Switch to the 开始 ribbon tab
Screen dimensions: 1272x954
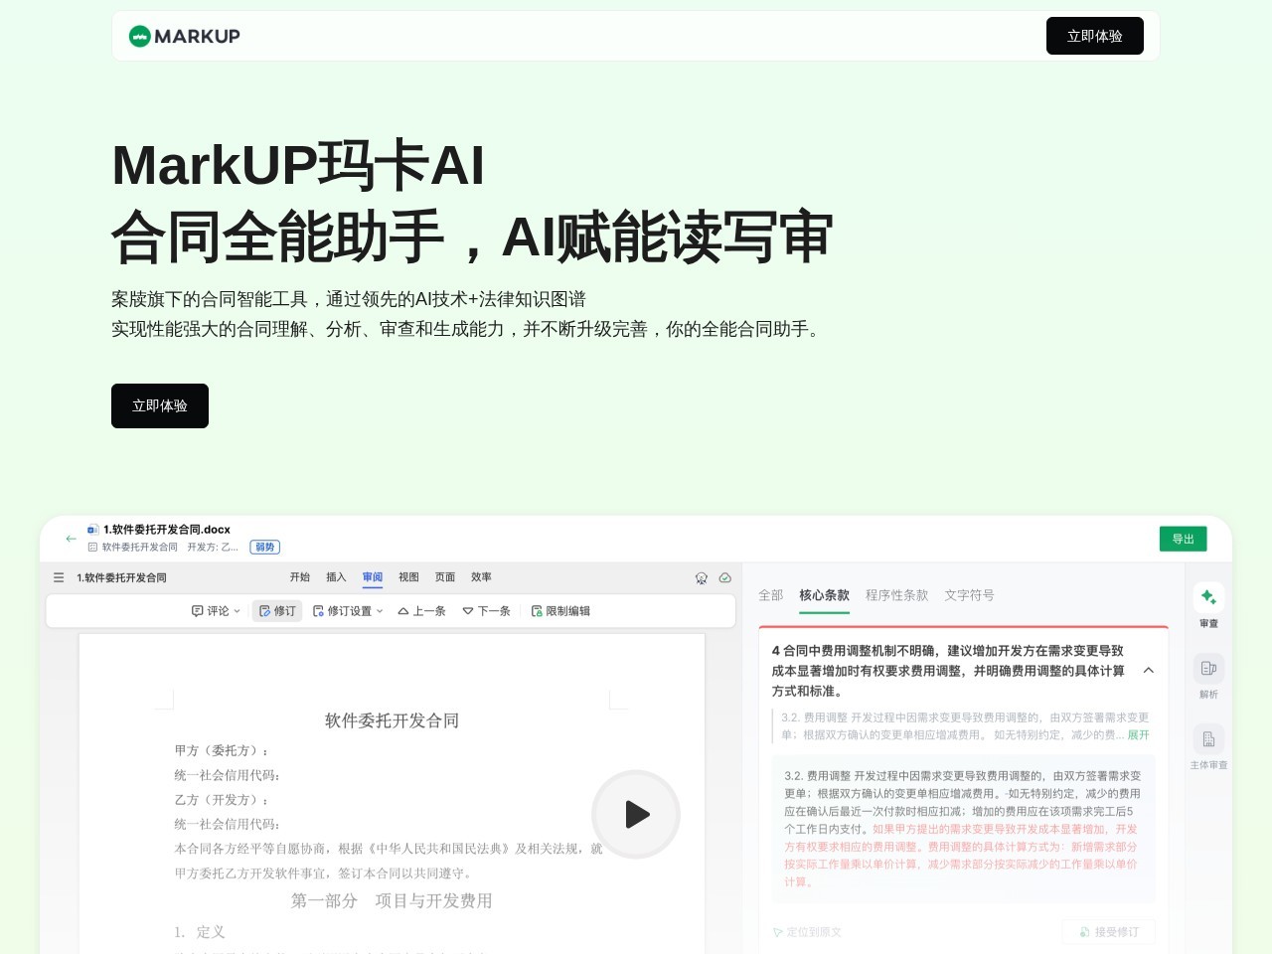pyautogui.click(x=300, y=577)
